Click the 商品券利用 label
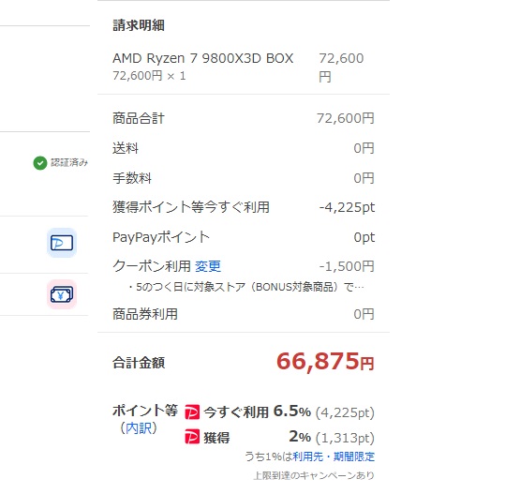 pyautogui.click(x=145, y=314)
